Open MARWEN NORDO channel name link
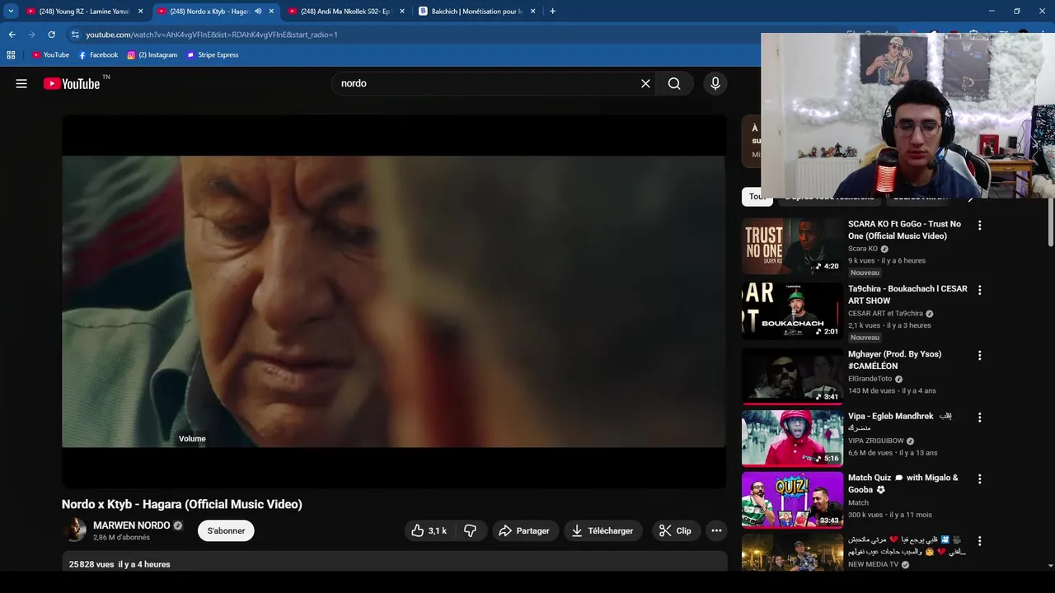Viewport: 1055px width, 593px height. [x=132, y=525]
